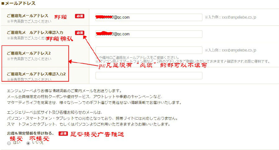Click the 必須 badge beside ご連絡先メールアドレス
This screenshot has height=150, width=279.
pos(79,16)
